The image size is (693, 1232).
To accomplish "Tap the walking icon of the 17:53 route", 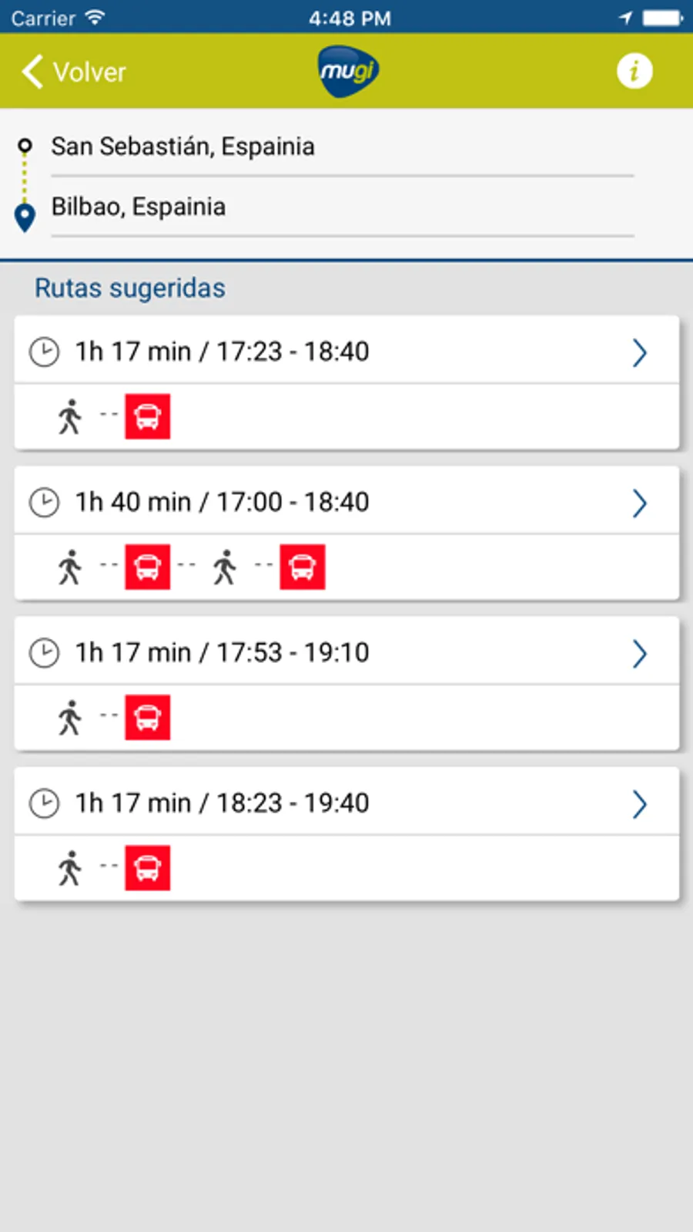I will coord(70,717).
